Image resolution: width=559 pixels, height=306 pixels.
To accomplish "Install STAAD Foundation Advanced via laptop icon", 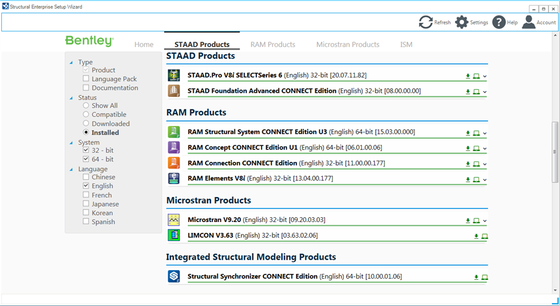I will 476,92.
